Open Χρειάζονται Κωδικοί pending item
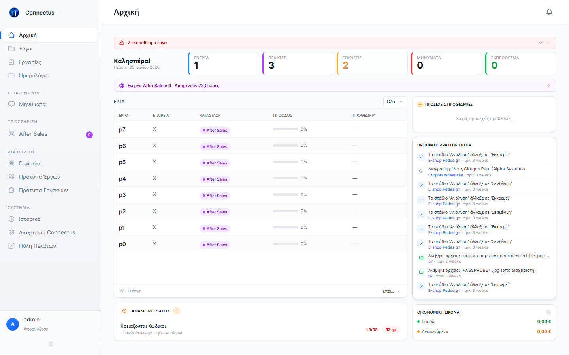 [x=260, y=329]
